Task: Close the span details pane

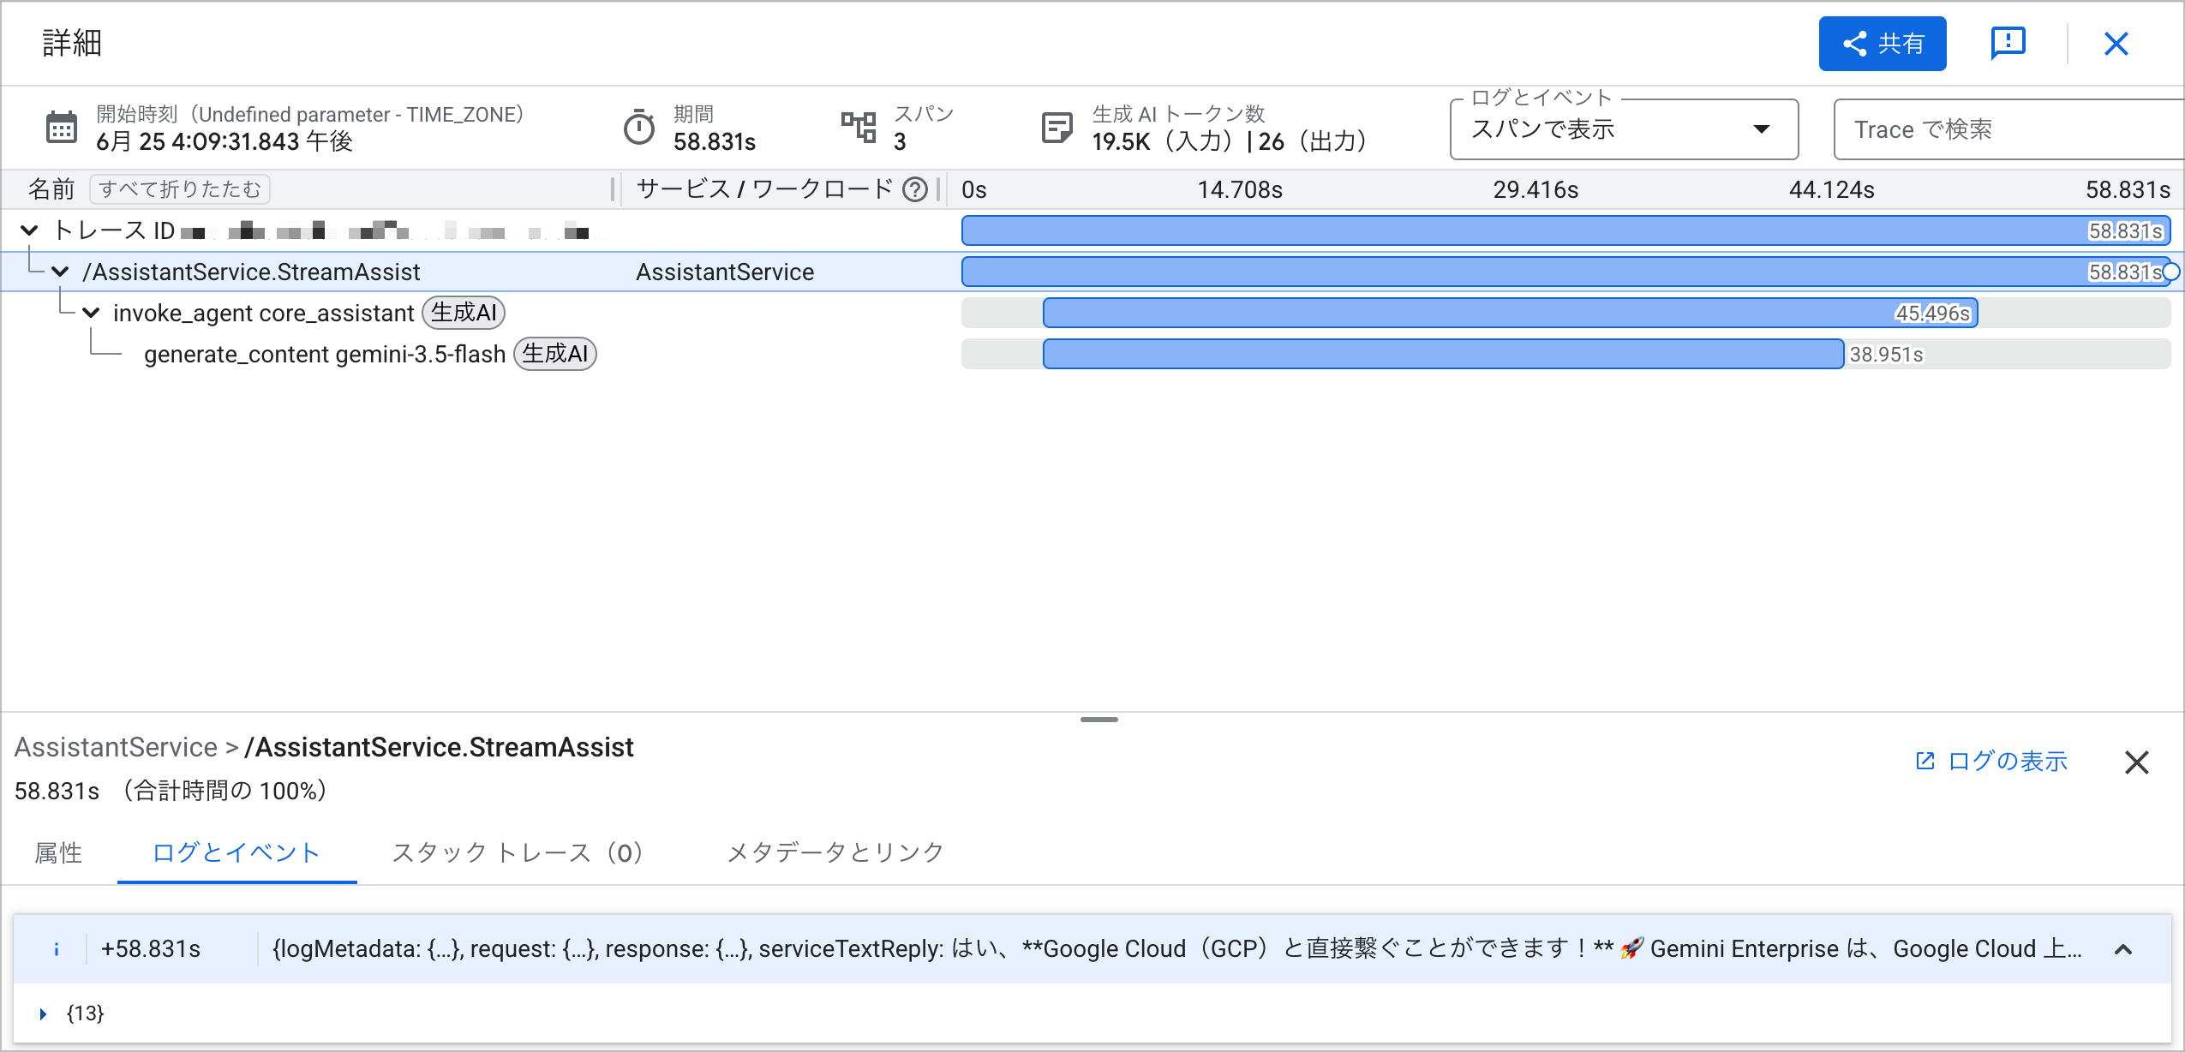Action: tap(2136, 762)
